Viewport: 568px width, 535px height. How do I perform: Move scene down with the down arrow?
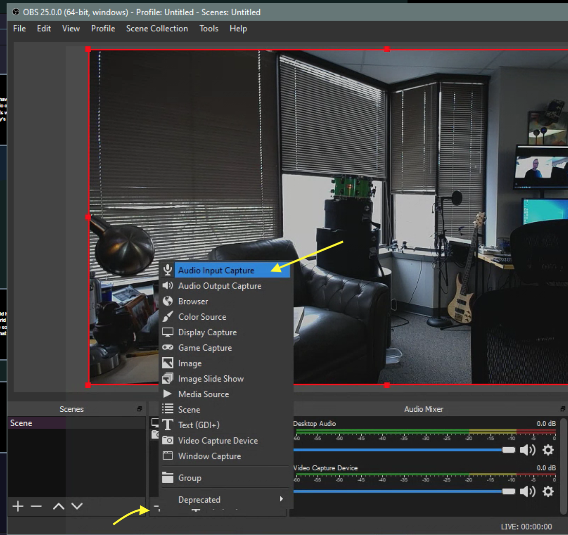pyautogui.click(x=77, y=506)
